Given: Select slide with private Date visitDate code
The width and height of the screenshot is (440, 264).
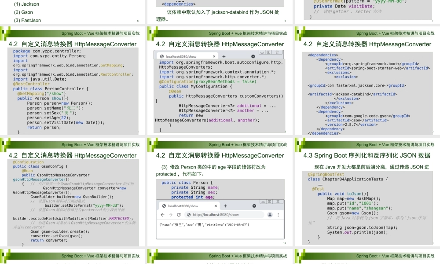Looking at the screenshot, I should click(x=367, y=12).
